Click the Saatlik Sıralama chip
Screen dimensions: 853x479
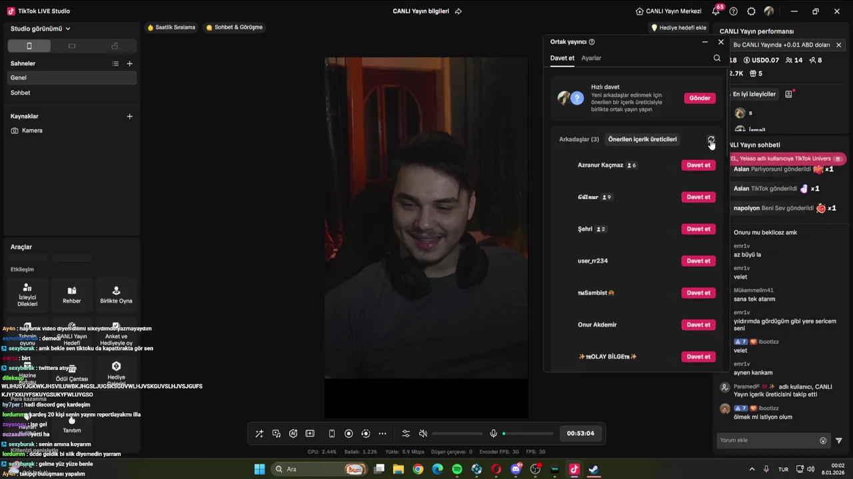tap(171, 27)
